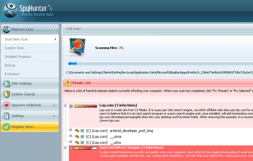Click the Malware Scan sidebar icon
This screenshot has height=161, width=253.
click(6, 30)
